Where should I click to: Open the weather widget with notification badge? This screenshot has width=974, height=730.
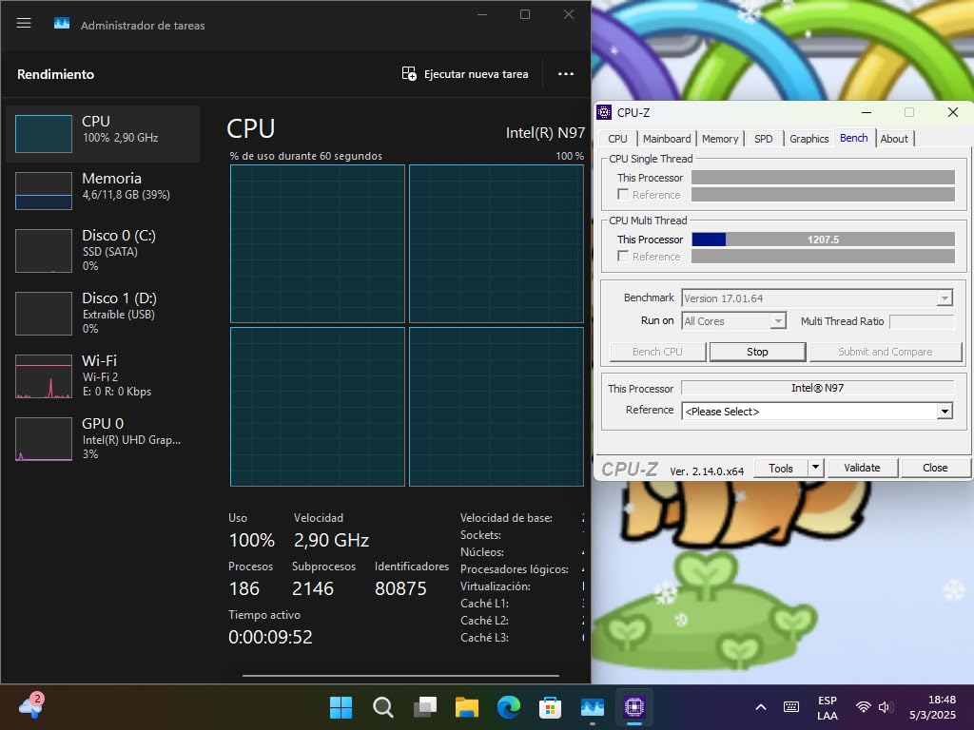click(x=31, y=706)
